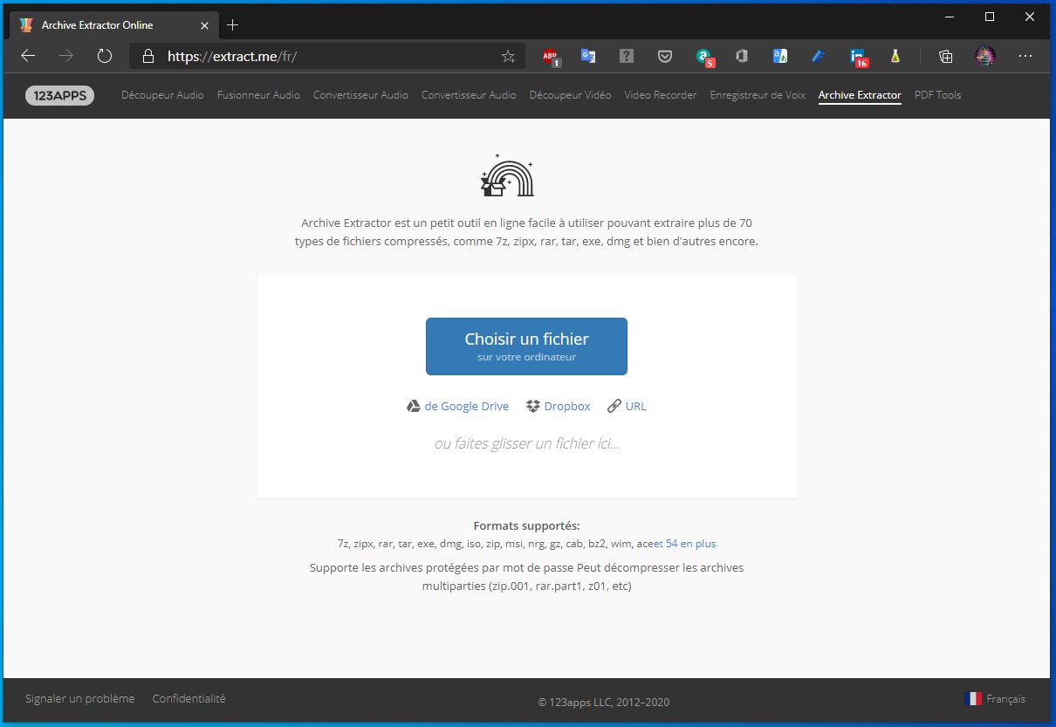Open the Pocket extension icon
This screenshot has height=727, width=1056.
click(665, 56)
